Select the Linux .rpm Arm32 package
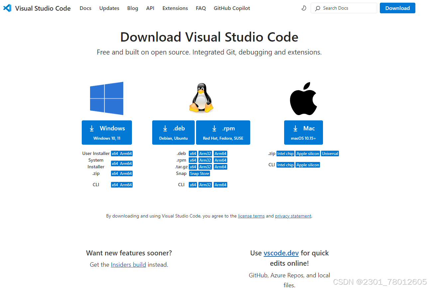This screenshot has width=428, height=289. 205,160
